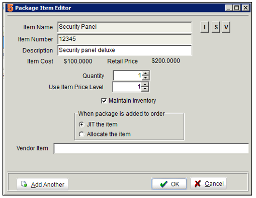Click the Quantity value box
This screenshot has height=198, width=256.
128,76
